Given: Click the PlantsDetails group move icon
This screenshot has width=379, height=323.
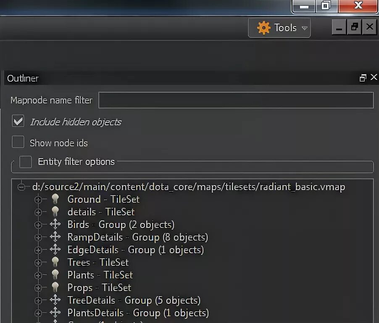Looking at the screenshot, I should (x=55, y=312).
